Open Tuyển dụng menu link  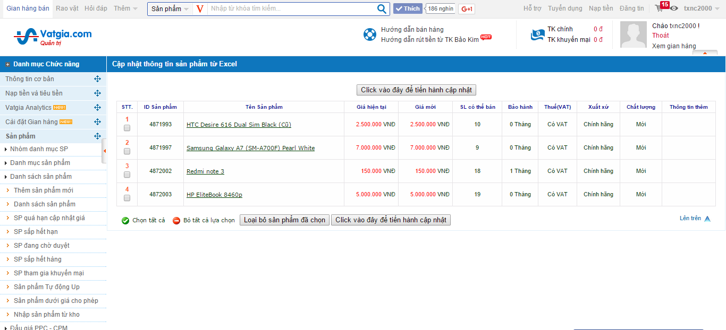565,8
